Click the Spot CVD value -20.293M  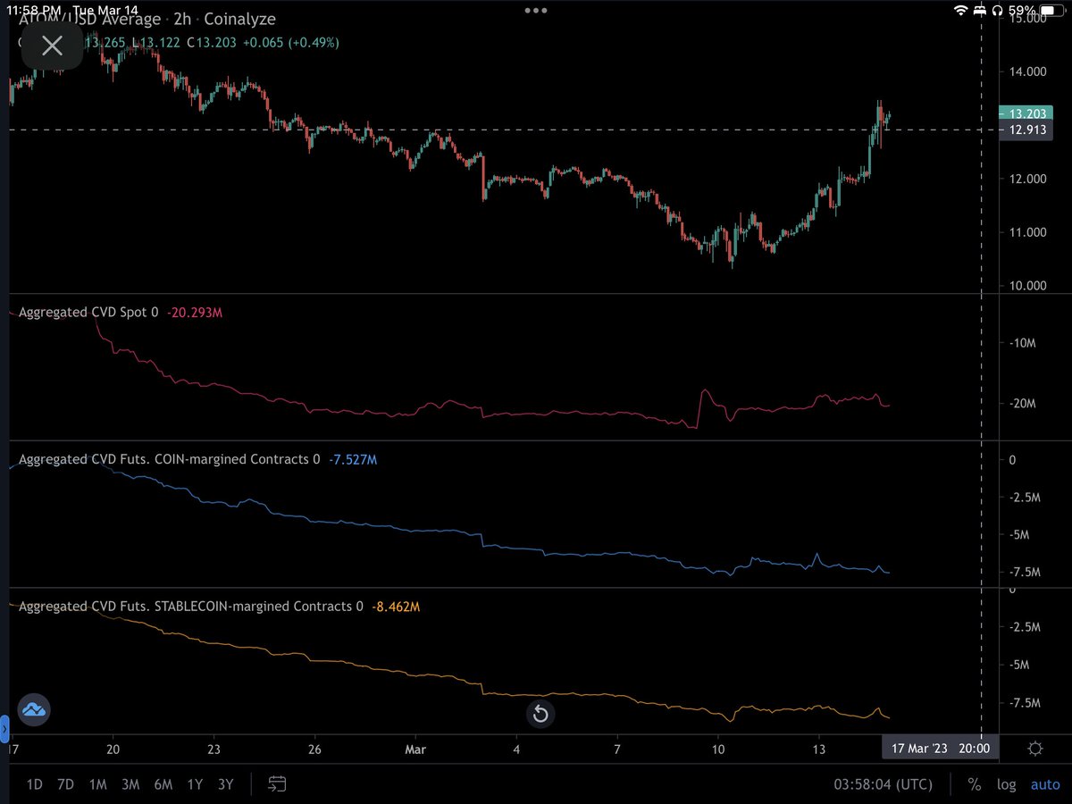click(x=194, y=313)
